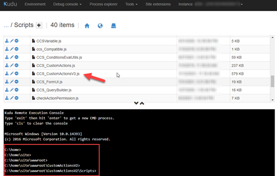The image size is (277, 176).
Task: Collapse file list with down chevron
Action: pos(136,103)
